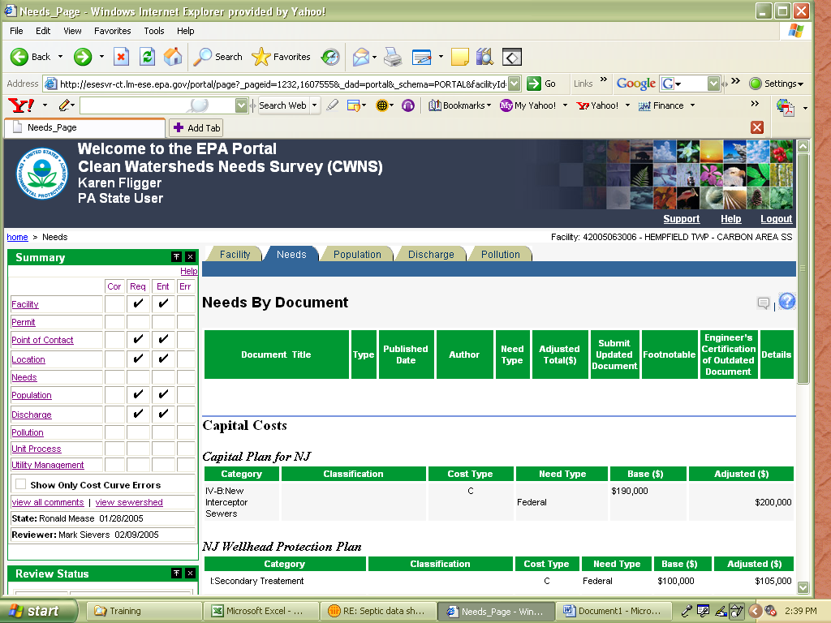Open the Search Web dropdown arrow

pos(314,105)
